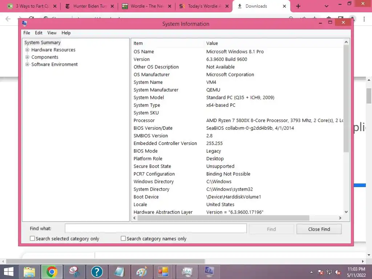Select System Summary in the tree
The image size is (372, 279).
click(43, 43)
